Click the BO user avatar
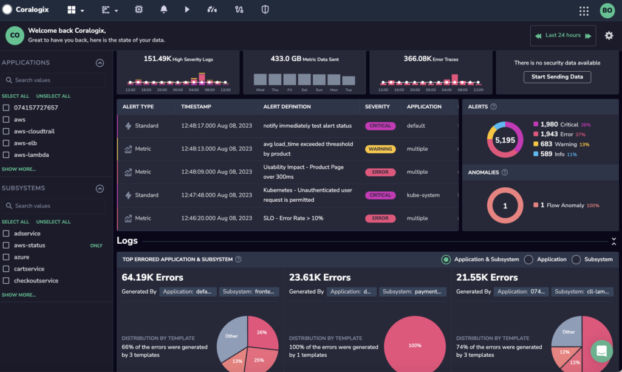The image size is (622, 372). coord(607,11)
